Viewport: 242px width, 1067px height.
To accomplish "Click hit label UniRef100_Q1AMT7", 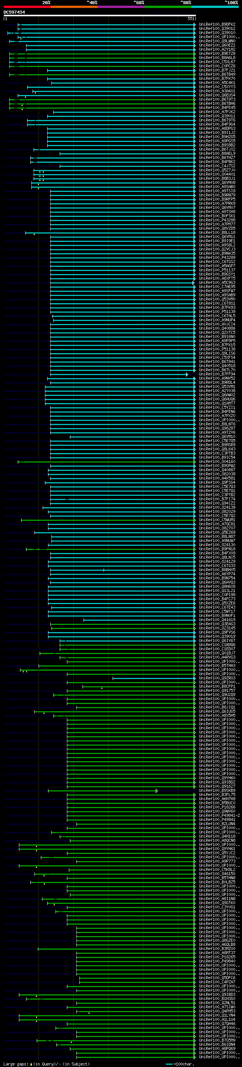I will (x=217, y=403).
